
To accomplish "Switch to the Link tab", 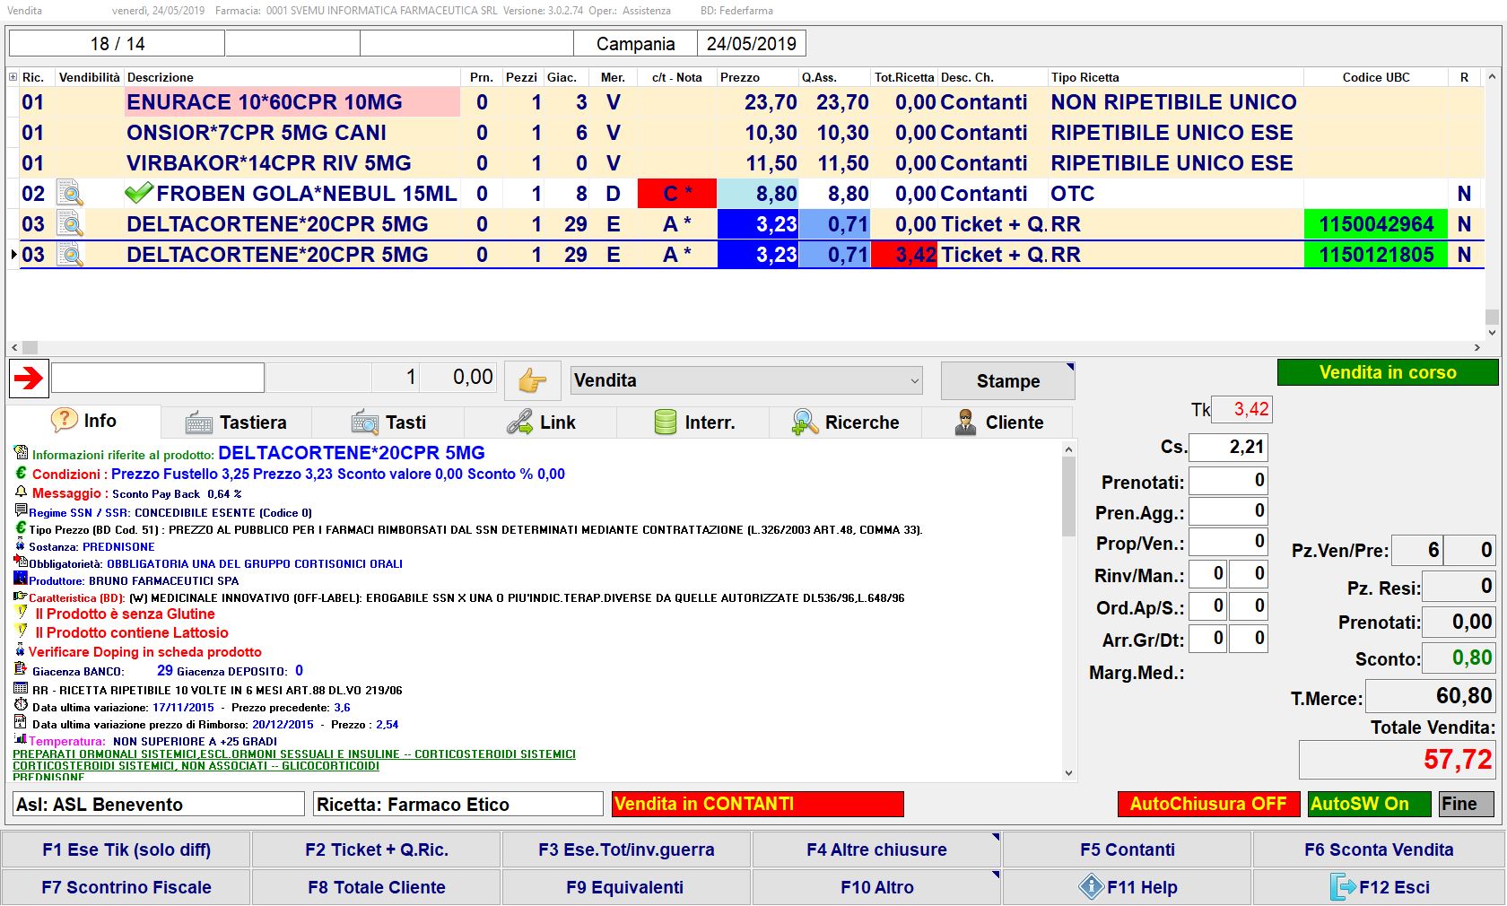I will click(541, 423).
